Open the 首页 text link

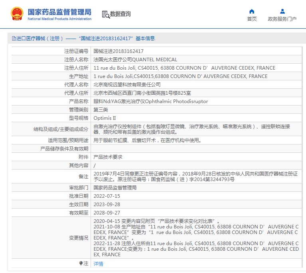252,19
